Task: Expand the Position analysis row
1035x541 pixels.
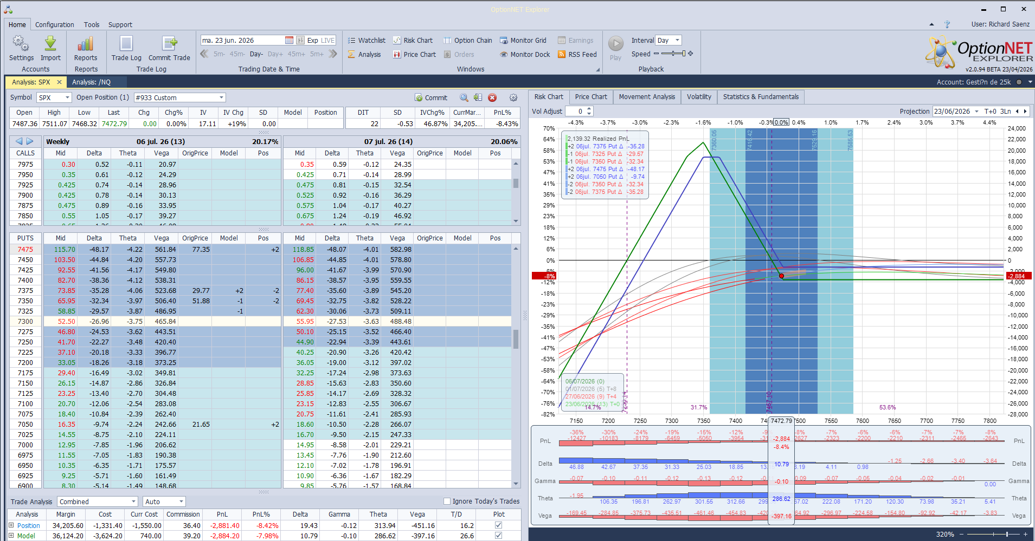Action: (11, 525)
